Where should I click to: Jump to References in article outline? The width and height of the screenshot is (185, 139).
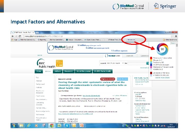click(40, 115)
